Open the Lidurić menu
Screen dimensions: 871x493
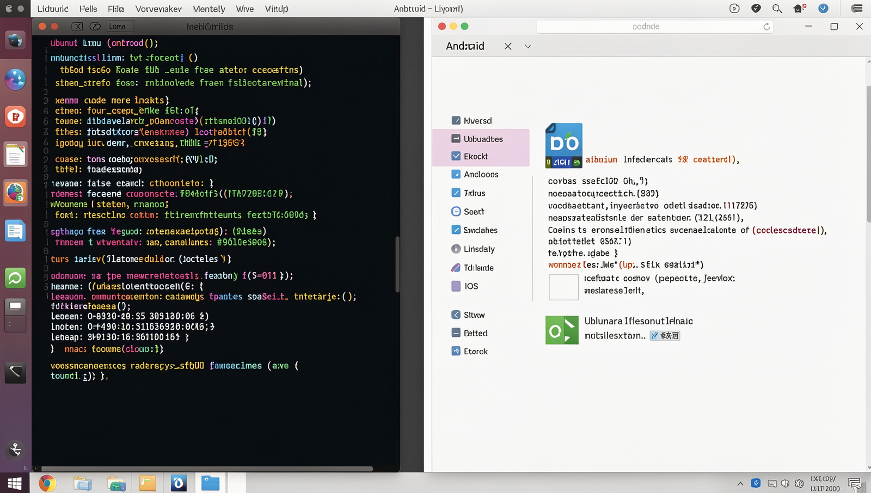pos(53,9)
